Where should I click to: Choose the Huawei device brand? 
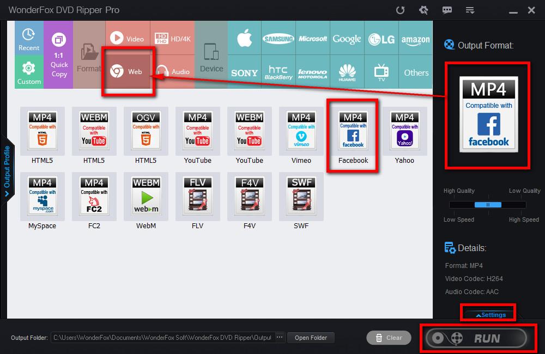click(347, 72)
